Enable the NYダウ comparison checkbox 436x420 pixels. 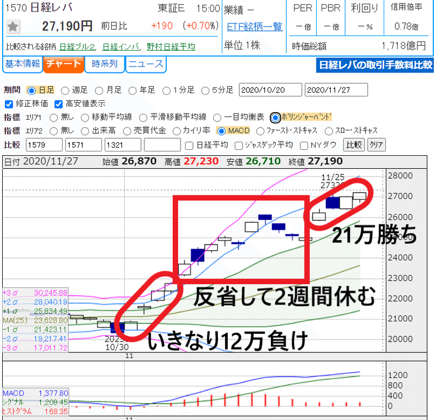tap(304, 145)
